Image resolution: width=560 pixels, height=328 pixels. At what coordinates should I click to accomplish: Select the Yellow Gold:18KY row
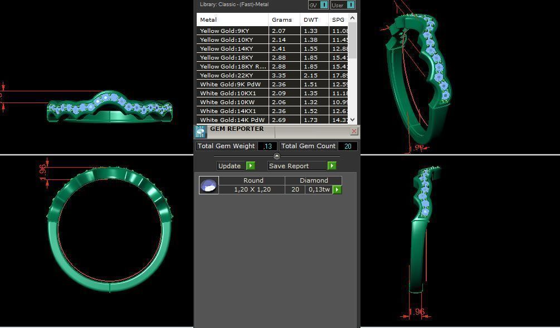[x=272, y=57]
